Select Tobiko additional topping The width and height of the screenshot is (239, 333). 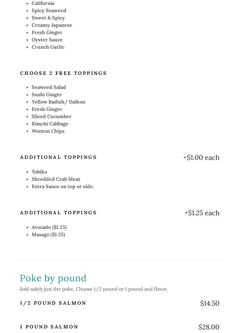pos(39,172)
